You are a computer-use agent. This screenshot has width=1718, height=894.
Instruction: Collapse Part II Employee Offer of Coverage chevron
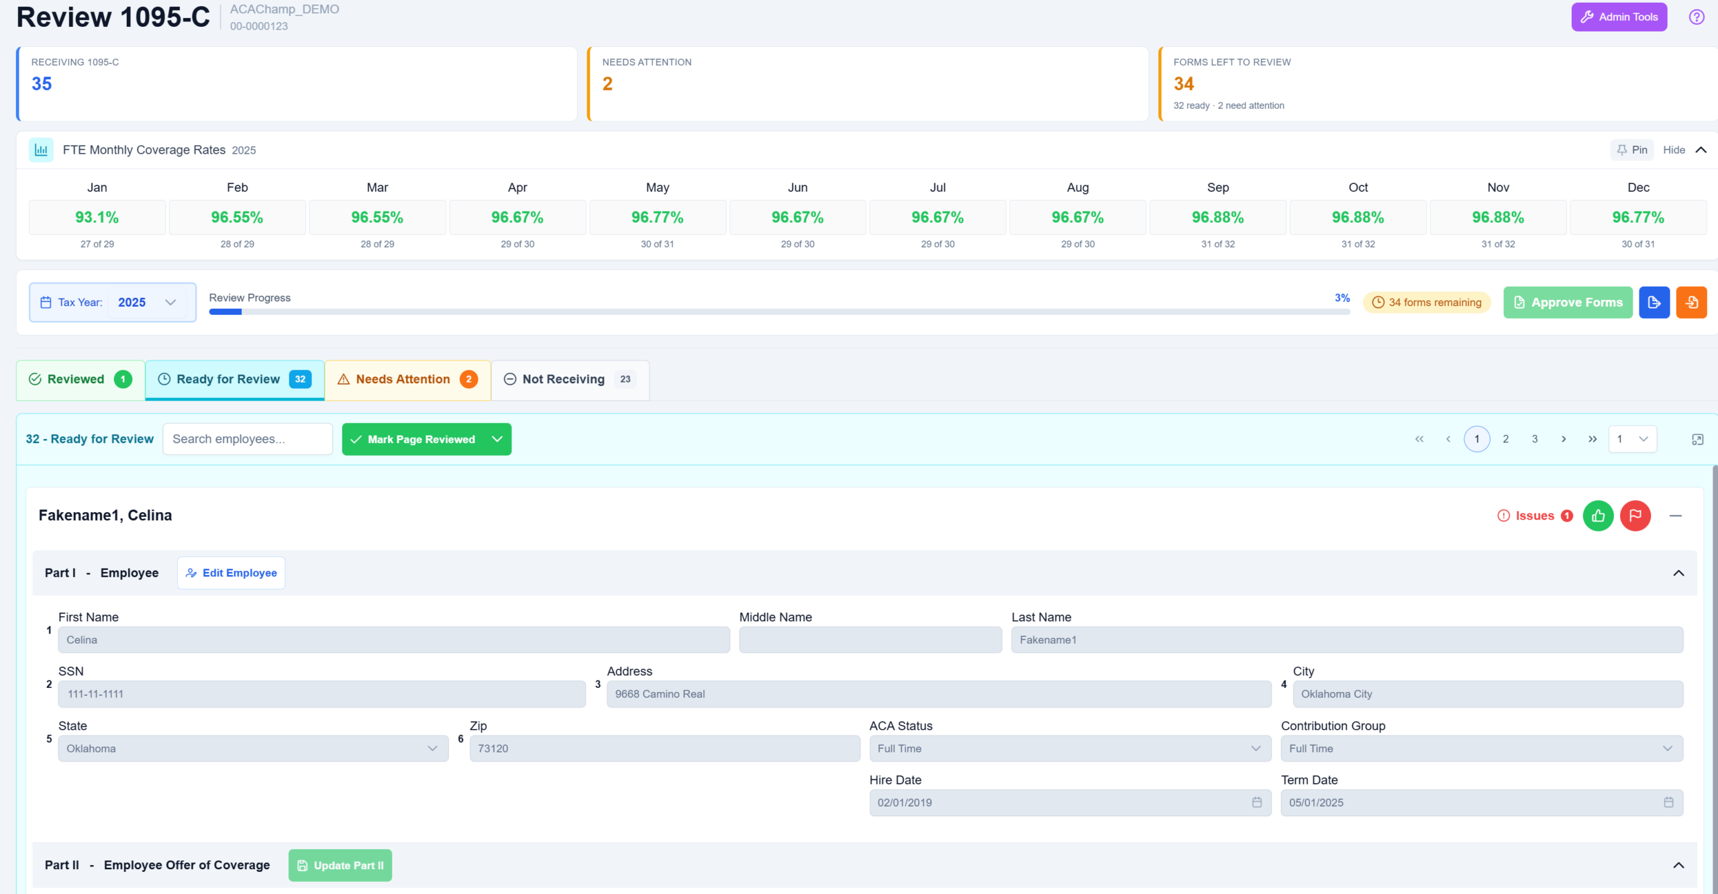[1678, 865]
